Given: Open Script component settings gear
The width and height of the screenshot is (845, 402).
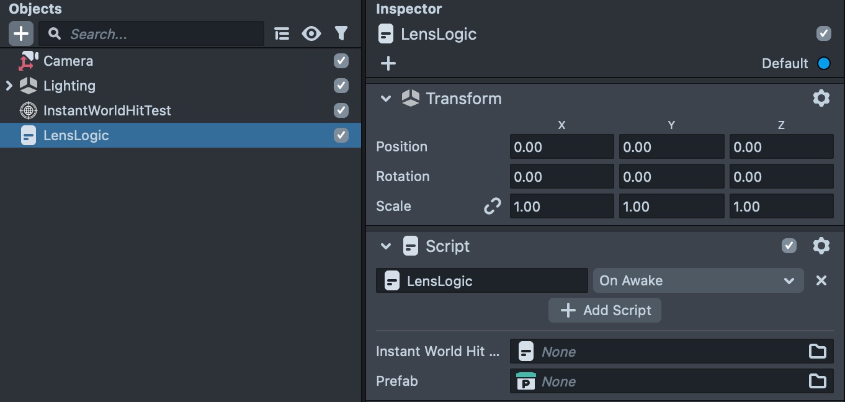Looking at the screenshot, I should coord(821,246).
